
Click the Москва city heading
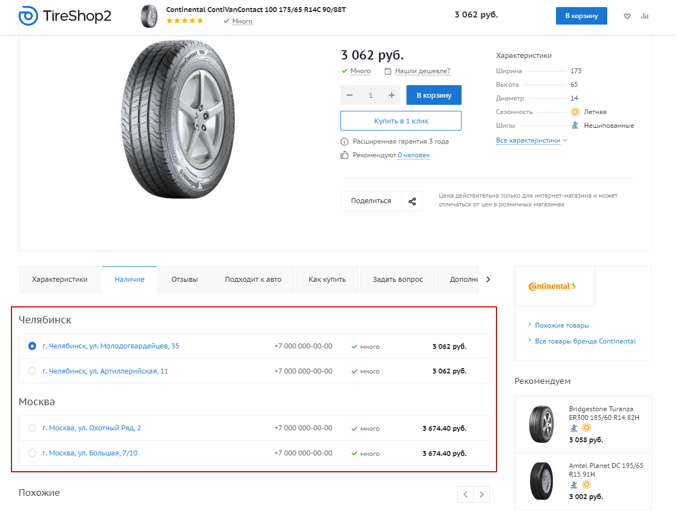click(37, 402)
